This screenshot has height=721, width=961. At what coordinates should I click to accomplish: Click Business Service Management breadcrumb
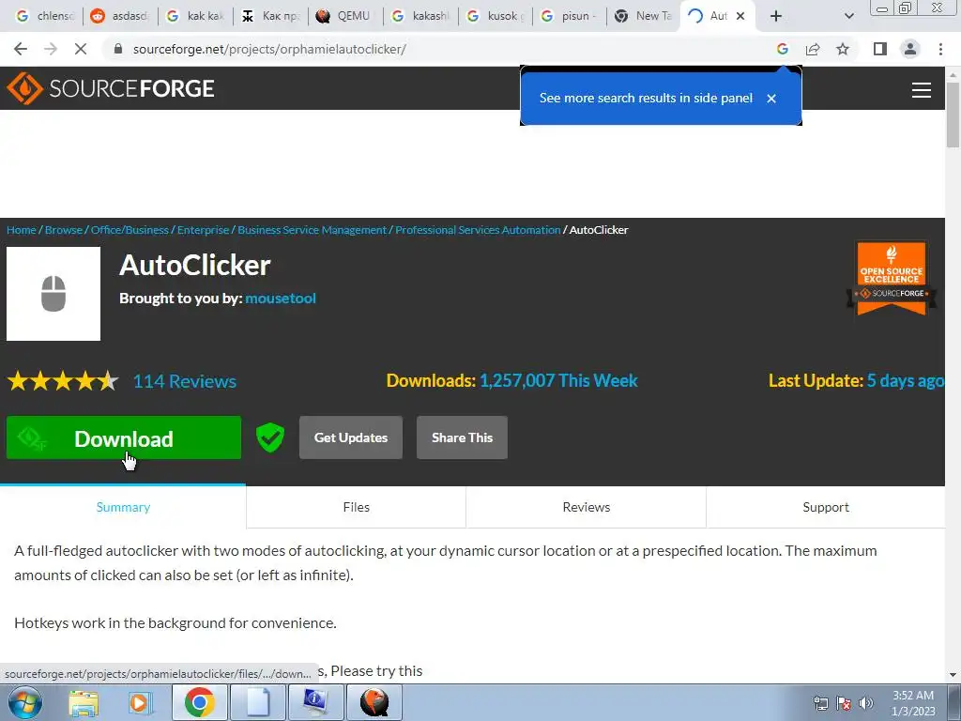pyautogui.click(x=312, y=230)
